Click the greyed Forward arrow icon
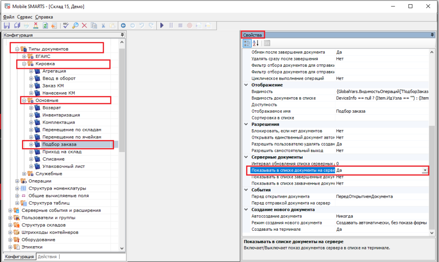This screenshot has width=439, height=262. pos(132,25)
